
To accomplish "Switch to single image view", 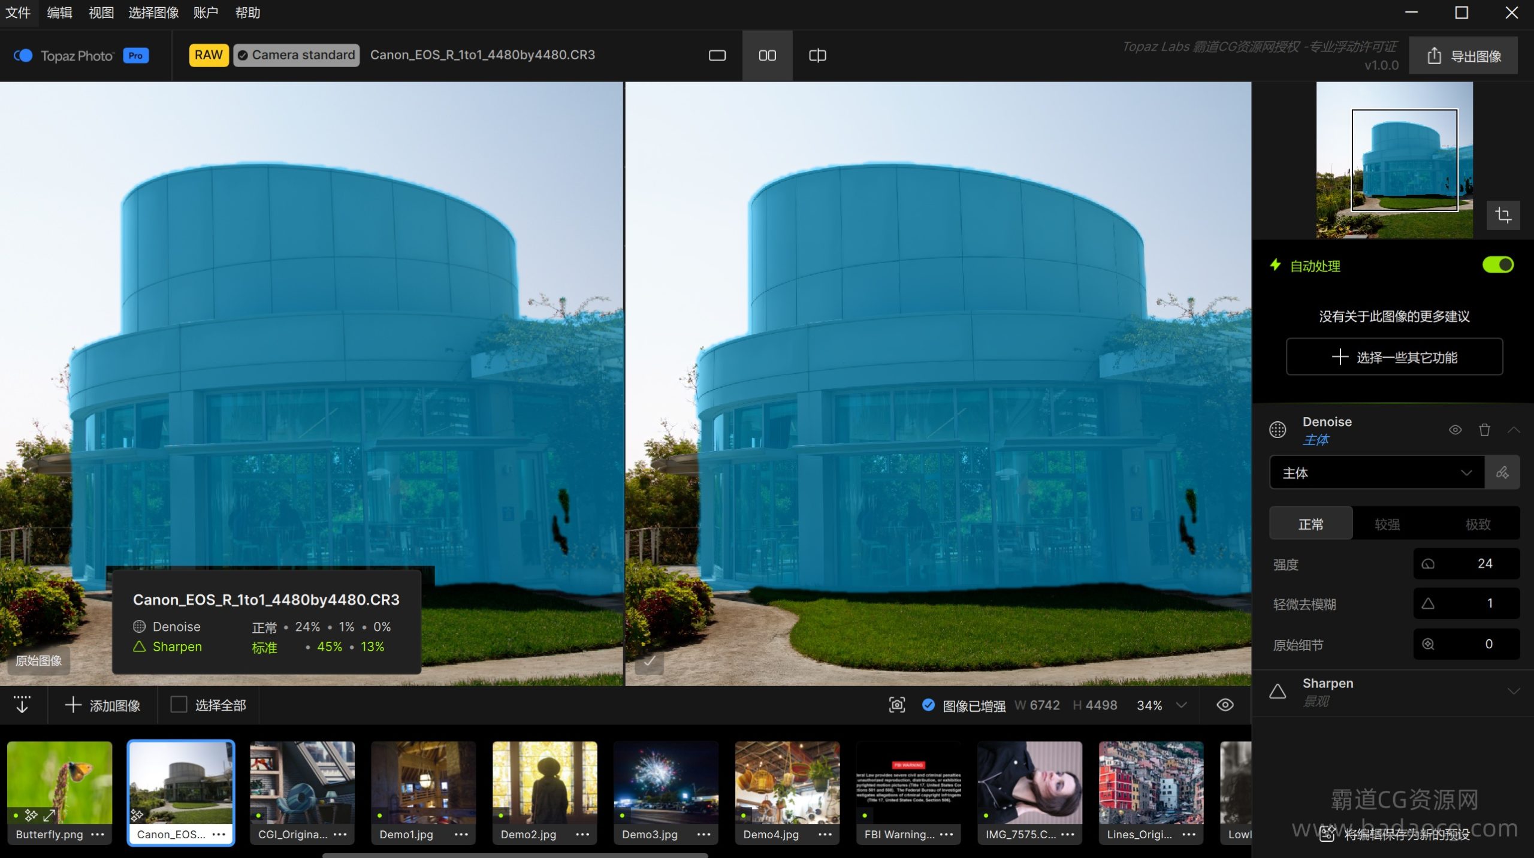I will coord(717,56).
